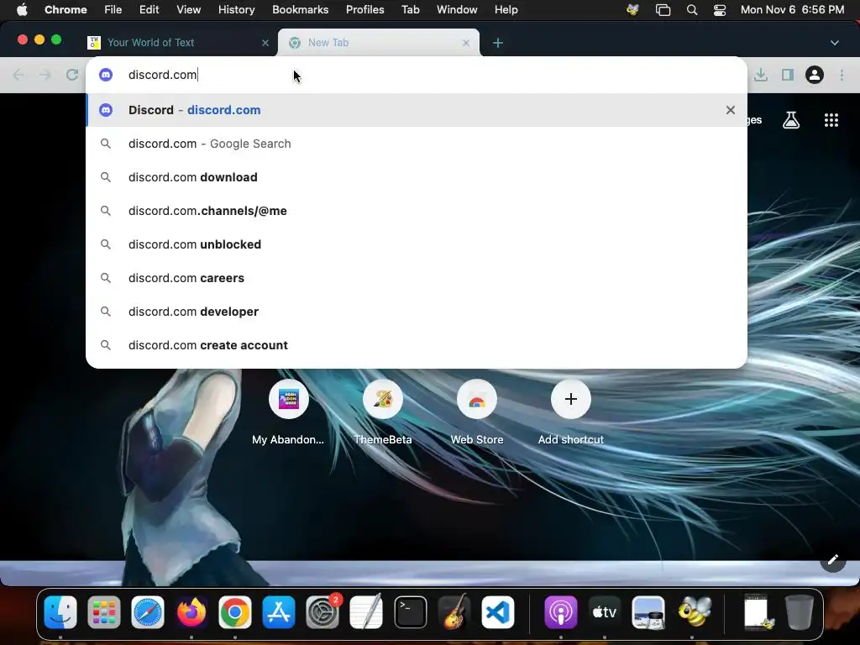Open the Google apps grid
860x645 pixels.
831,120
